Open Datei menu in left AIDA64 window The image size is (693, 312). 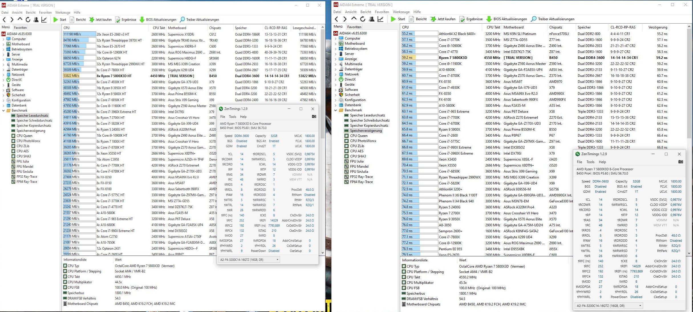click(x=5, y=13)
